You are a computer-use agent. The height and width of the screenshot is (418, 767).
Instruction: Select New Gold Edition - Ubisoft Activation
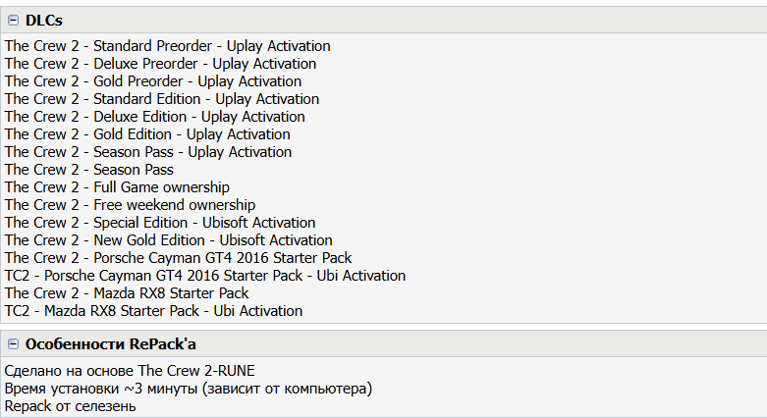click(x=168, y=240)
